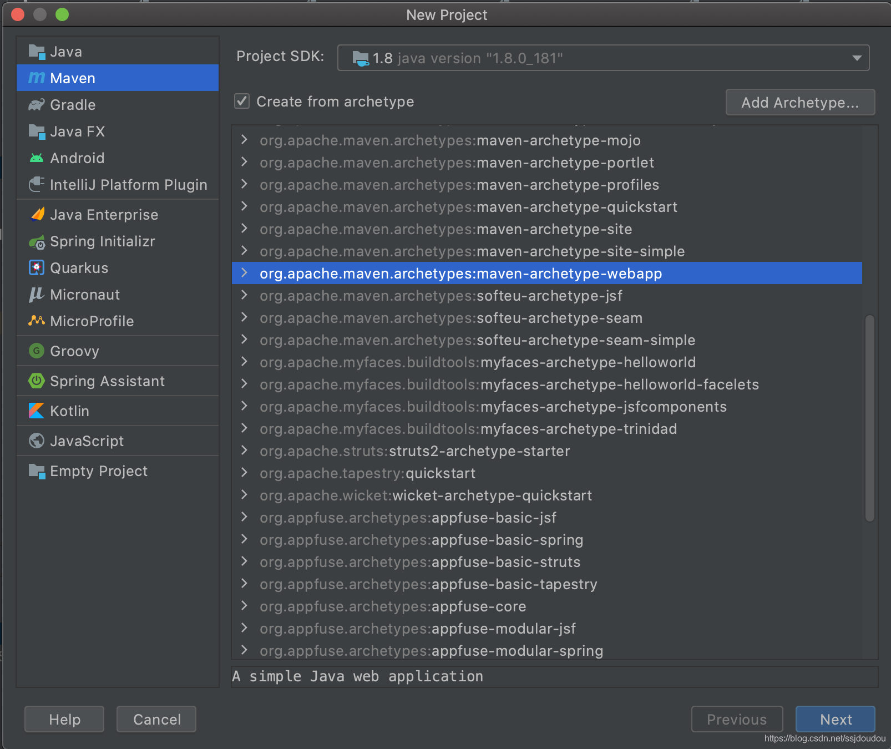Expand maven-archetype-quickstart node

point(244,206)
